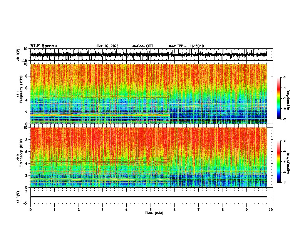The width and height of the screenshot is (305, 235).
Task: Click the "5" tick on ch.3 voltage axis
Action: [x=27, y=191]
